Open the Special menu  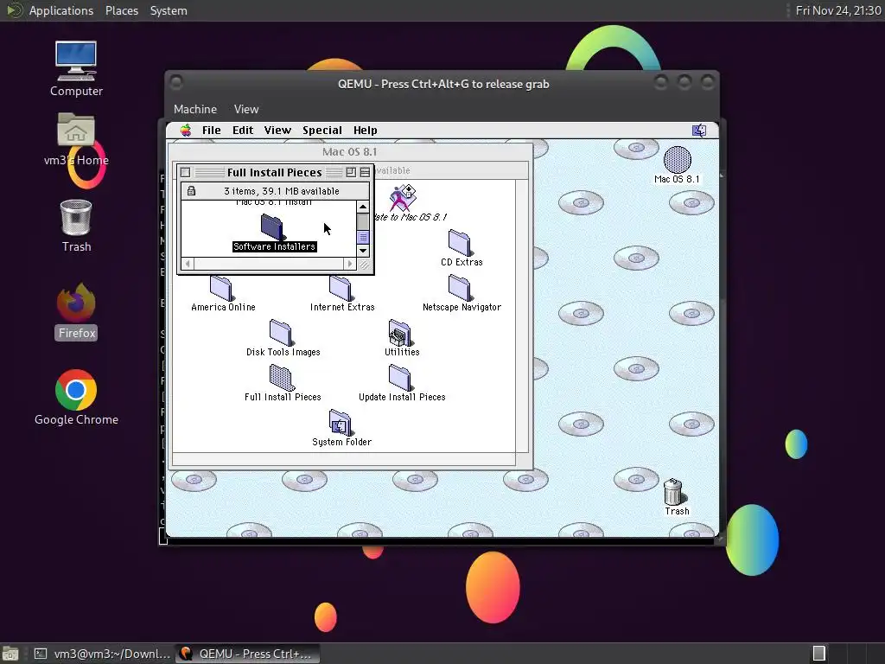pos(322,131)
